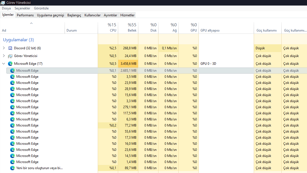Click Edge icon of the 23,9 MB process
The width and height of the screenshot is (307, 173).
[12, 83]
